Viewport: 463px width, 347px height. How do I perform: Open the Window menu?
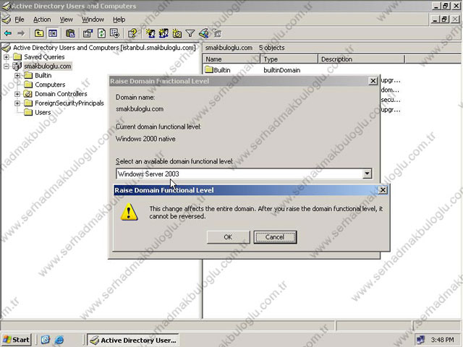[x=93, y=20]
